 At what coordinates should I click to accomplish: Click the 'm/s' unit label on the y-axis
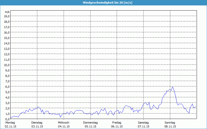click(x=7, y=12)
